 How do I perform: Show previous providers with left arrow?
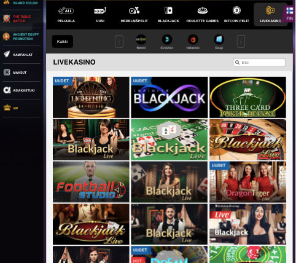[119, 42]
